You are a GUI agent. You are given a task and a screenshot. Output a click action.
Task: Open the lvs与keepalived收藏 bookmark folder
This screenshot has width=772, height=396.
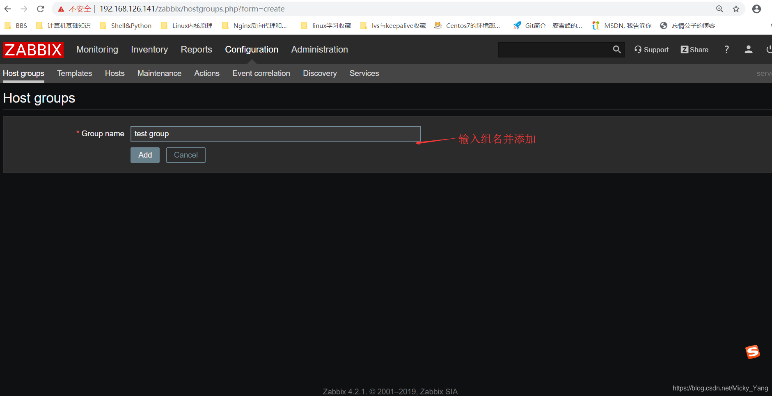click(x=393, y=25)
